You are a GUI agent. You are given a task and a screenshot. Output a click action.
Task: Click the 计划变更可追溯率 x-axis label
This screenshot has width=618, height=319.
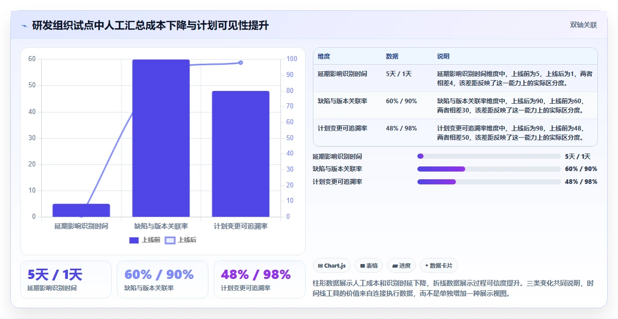coord(241,226)
